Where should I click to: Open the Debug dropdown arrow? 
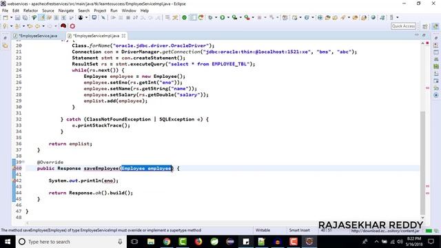click(x=216, y=17)
